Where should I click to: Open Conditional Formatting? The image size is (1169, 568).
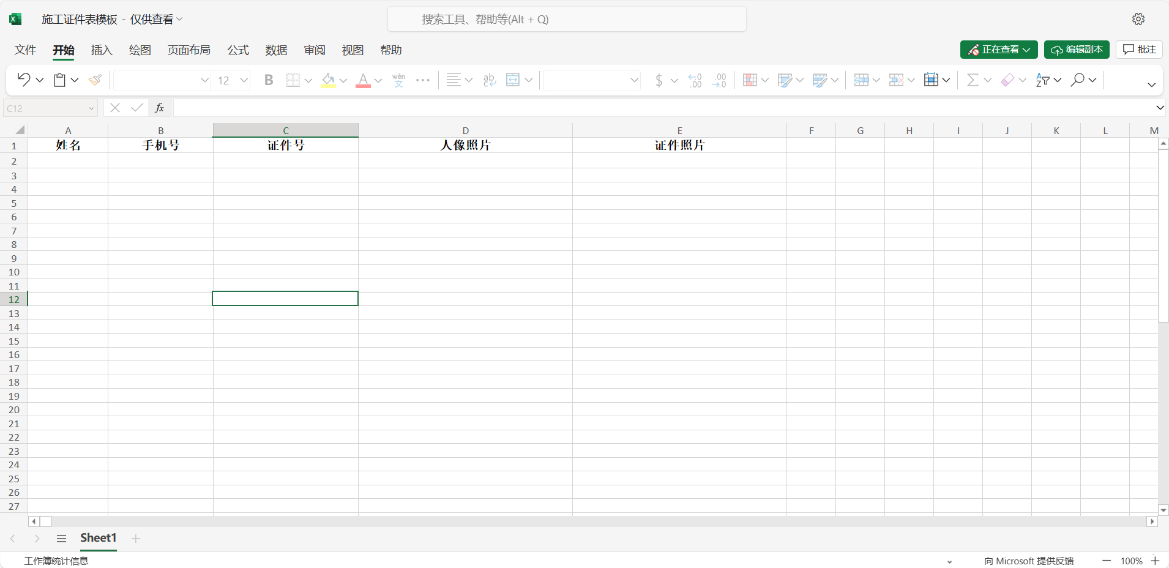(750, 80)
